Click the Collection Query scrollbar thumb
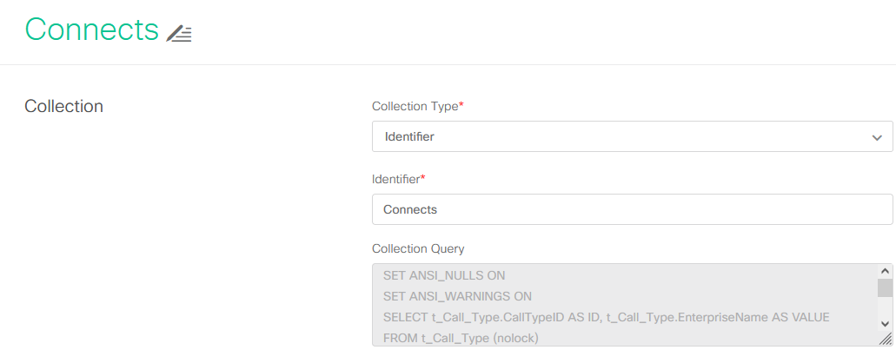This screenshot has width=896, height=350. (885, 288)
